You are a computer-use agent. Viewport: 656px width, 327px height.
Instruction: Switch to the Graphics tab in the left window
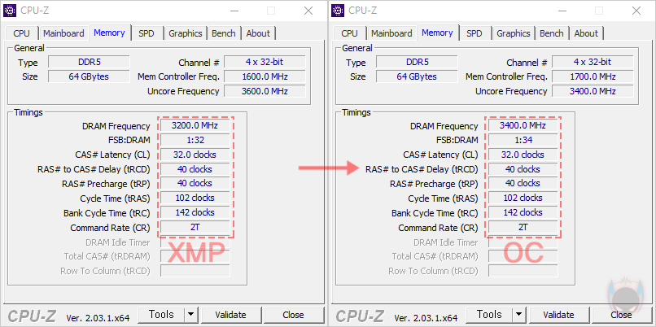point(186,33)
